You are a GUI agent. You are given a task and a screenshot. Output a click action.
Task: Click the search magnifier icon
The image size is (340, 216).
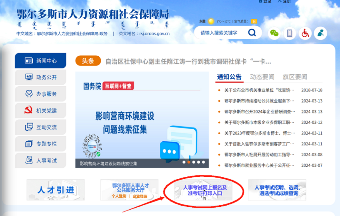point(252,33)
